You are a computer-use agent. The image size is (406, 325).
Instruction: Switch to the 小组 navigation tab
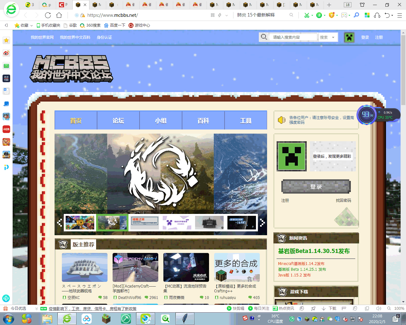click(x=161, y=120)
